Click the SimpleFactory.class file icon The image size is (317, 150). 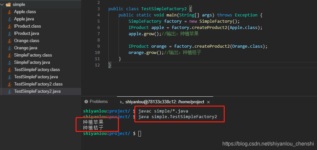click(10, 55)
